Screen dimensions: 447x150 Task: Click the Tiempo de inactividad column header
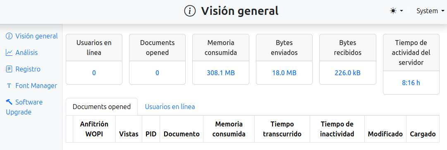click(337, 129)
